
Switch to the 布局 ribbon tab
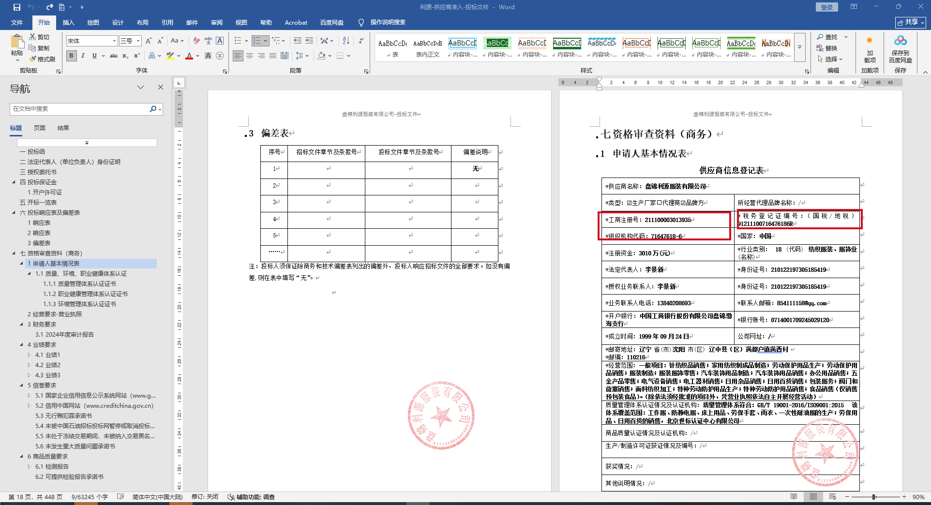(142, 22)
